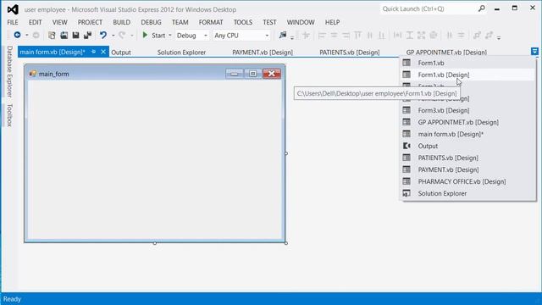Switch to the GP APPOINTMET.vb [Design] tab

click(x=446, y=53)
